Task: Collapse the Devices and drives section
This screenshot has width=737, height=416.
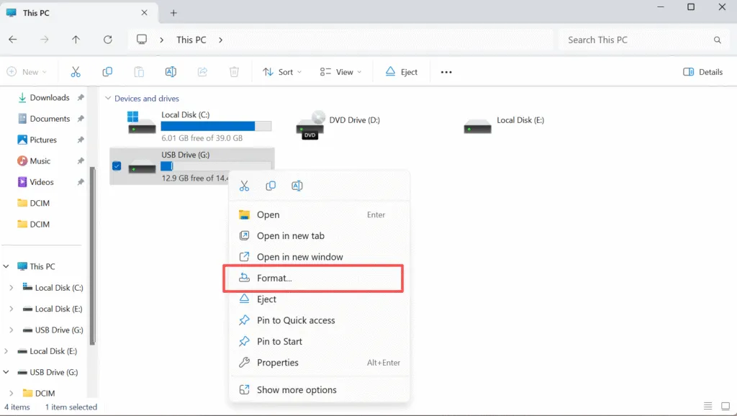Action: (x=107, y=98)
